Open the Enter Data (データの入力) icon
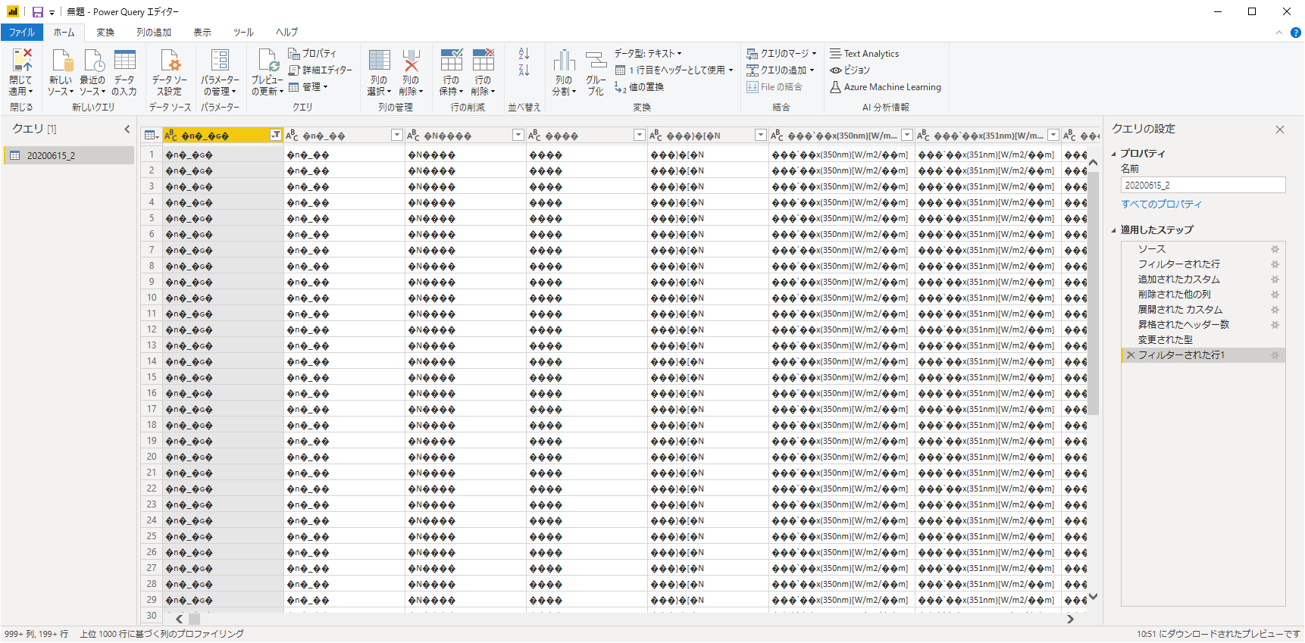The height and width of the screenshot is (643, 1305). click(x=124, y=62)
